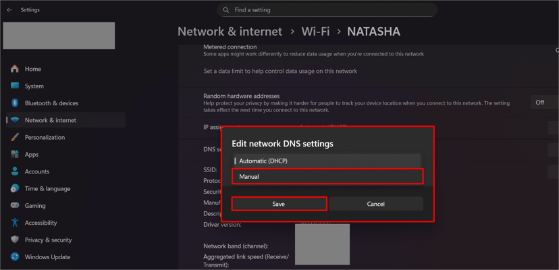Screen dimensions: 559x270
Task: Click the System monitor icon
Action: 15,86
